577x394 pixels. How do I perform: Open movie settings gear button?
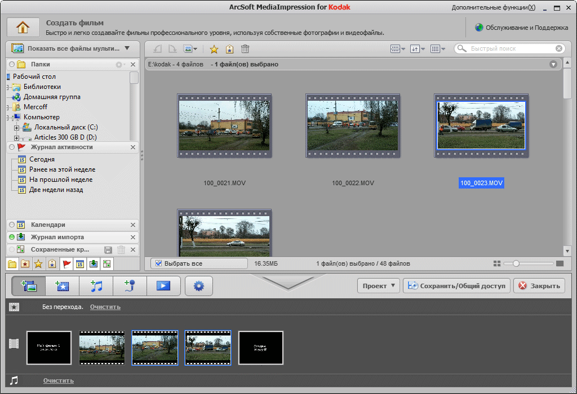[199, 286]
